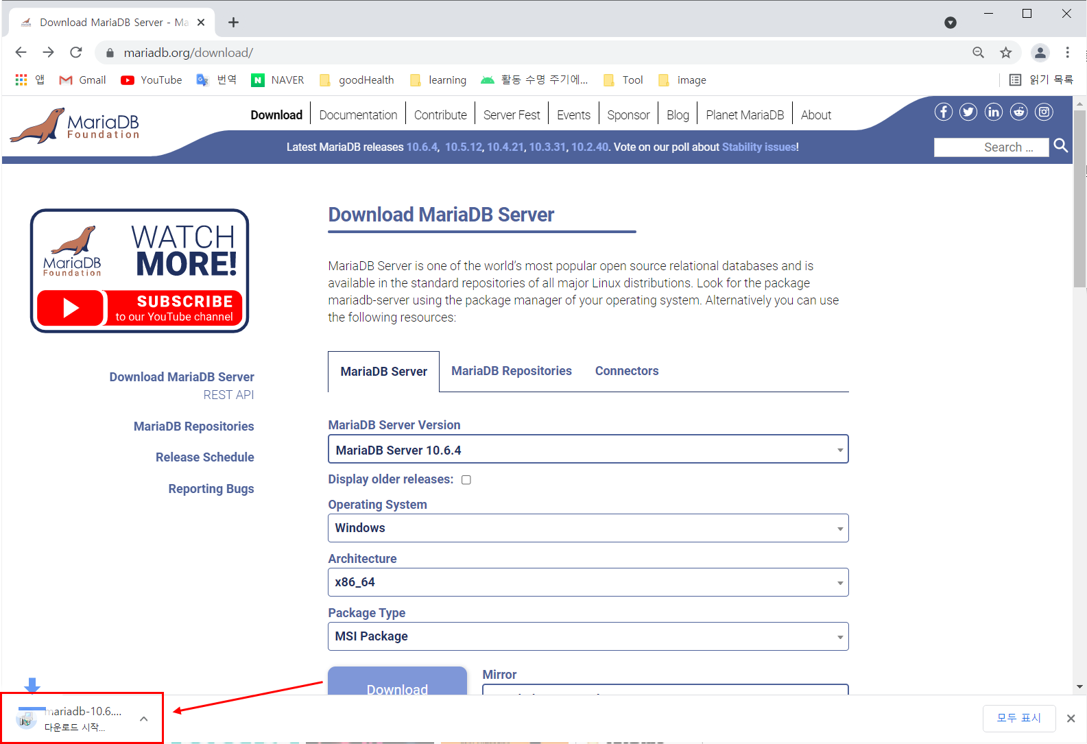Viewport: 1087px width, 744px height.
Task: Open the learning bookmark folder
Action: [x=438, y=80]
